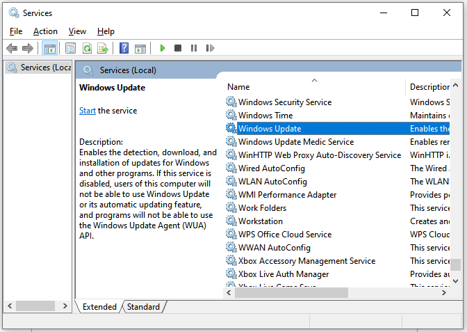Open Properties toolbar icon
This screenshot has height=332, width=467.
pyautogui.click(x=71, y=48)
